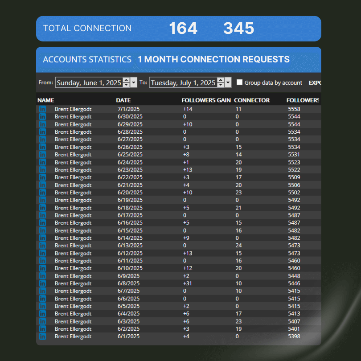This screenshot has height=361, width=361.
Task: Click the To date spinner arrows
Action: [x=221, y=82]
